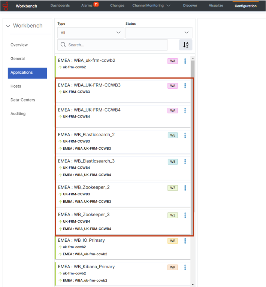Screen dimensions: 266x287
Task: Click the scrollbar up arrow
Action: tap(193, 58)
